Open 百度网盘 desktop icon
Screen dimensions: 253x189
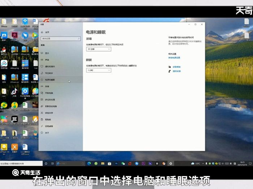(4, 64)
